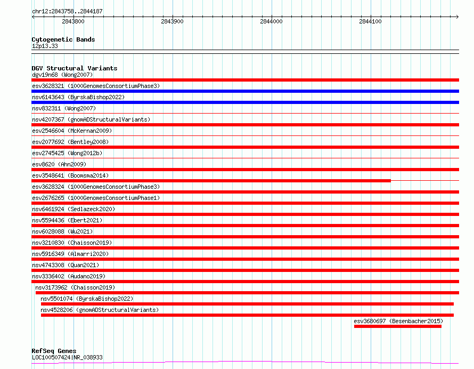Open LOC100507424|NR_038933 gene label
This screenshot has width=474, height=369.
(x=67, y=358)
